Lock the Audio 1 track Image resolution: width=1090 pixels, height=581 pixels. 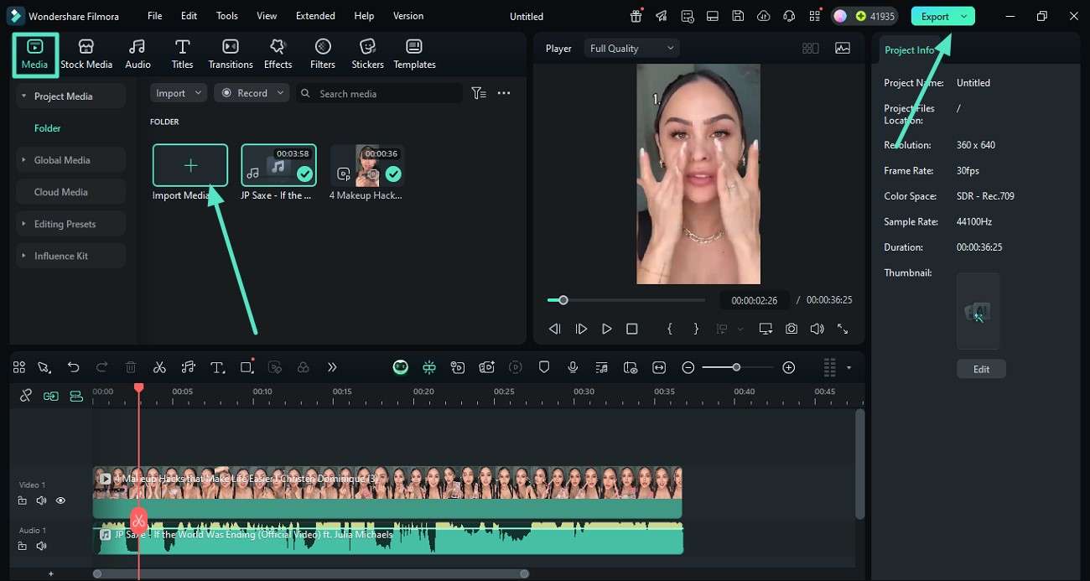click(23, 546)
